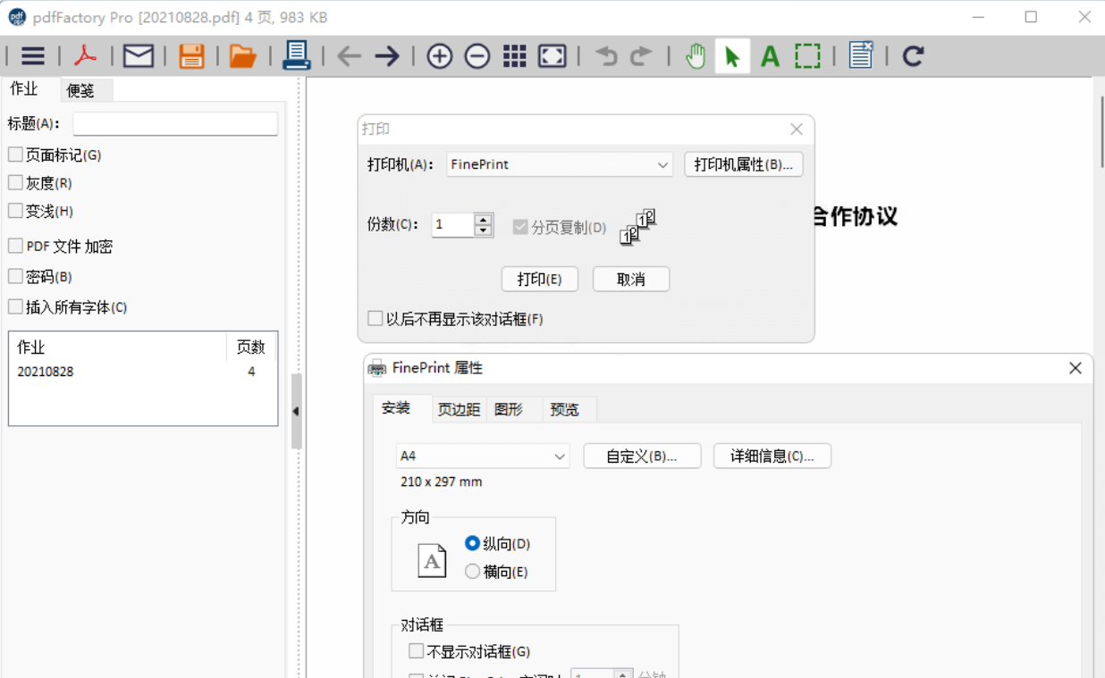The height and width of the screenshot is (678, 1105).
Task: Click the document view vertical scrollbar thumb
Action: 1101,131
